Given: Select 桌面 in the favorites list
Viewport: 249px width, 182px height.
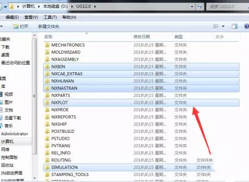Looking at the screenshot, I should click(5, 55).
